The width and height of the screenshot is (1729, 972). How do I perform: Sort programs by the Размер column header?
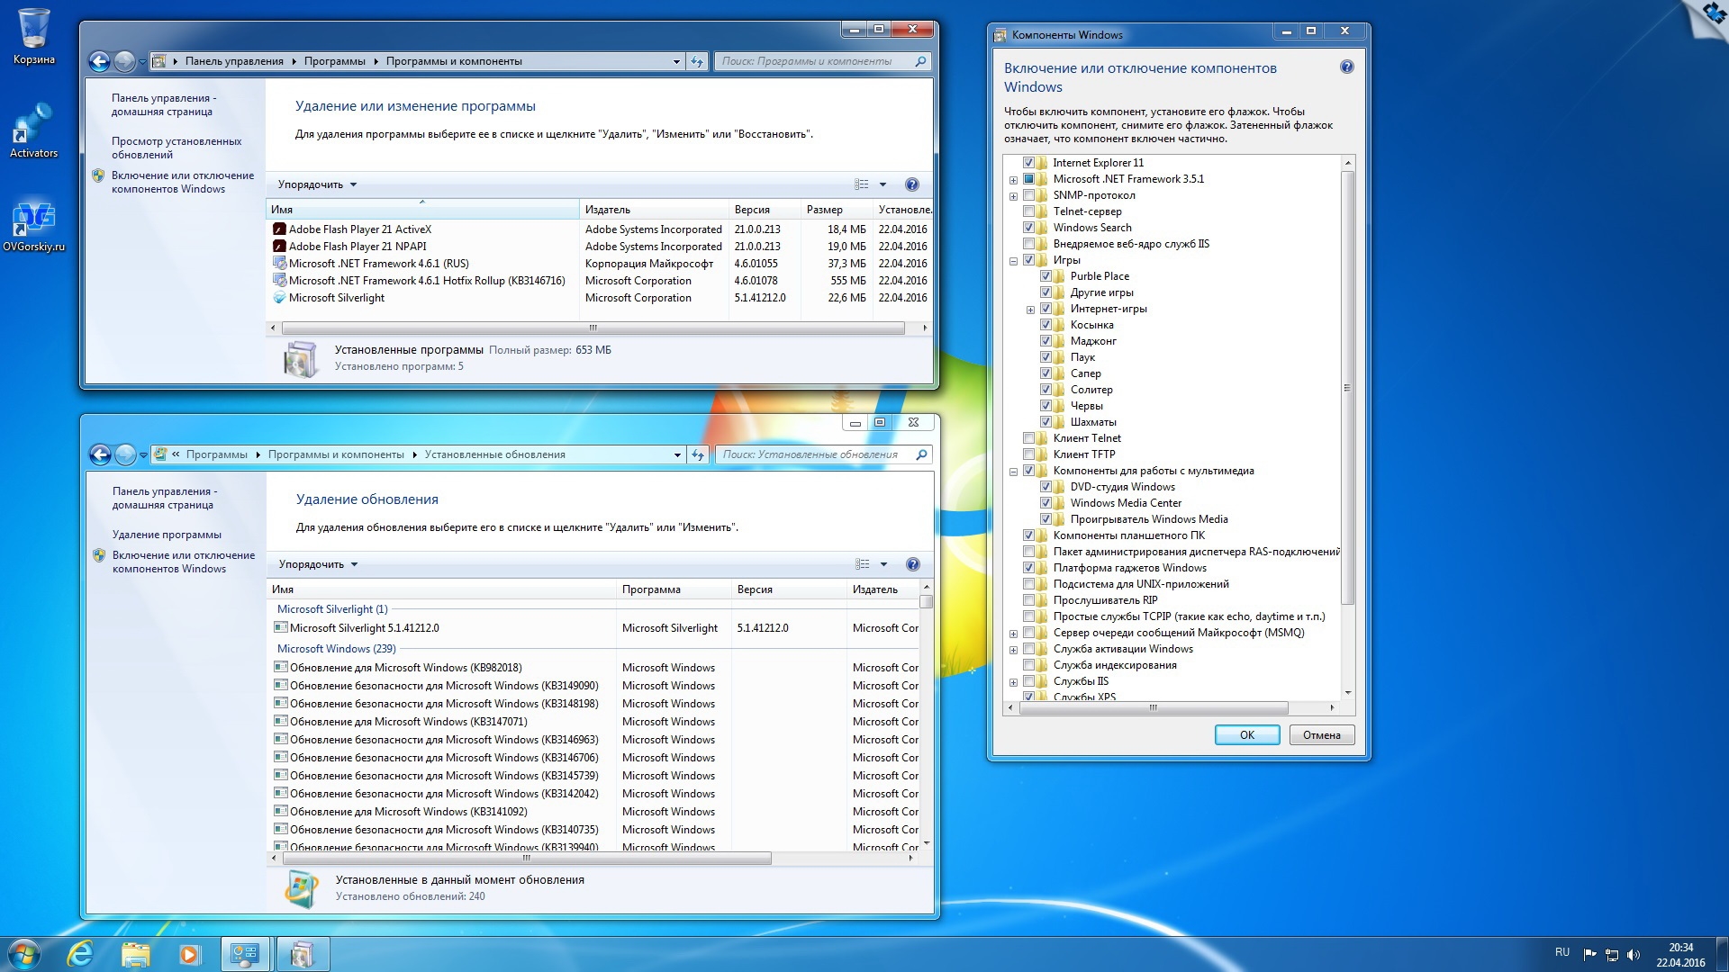tap(837, 210)
